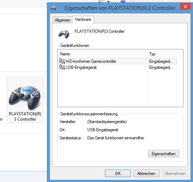Image resolution: width=193 pixels, height=182 pixels.
Task: Select the Hardware tab
Action: tap(83, 19)
